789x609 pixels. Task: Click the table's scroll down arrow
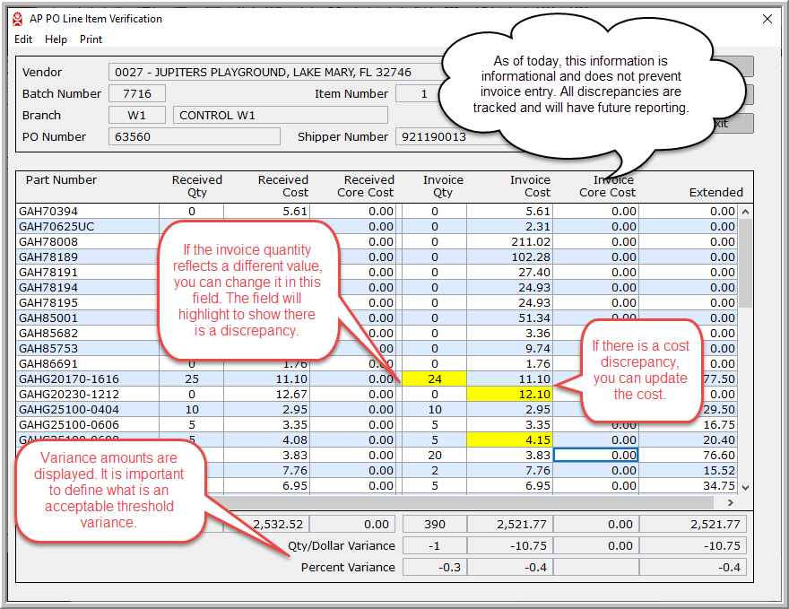(744, 486)
